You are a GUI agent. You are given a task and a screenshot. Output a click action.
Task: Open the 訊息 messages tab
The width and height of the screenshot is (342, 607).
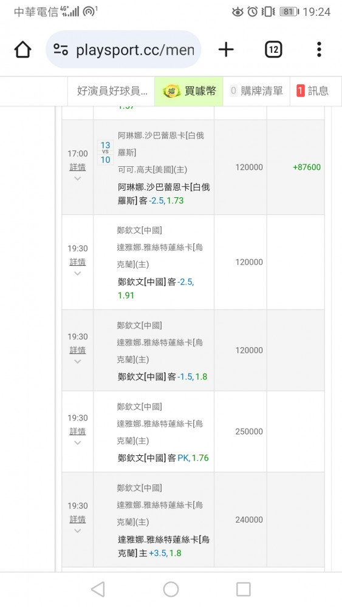tap(316, 92)
